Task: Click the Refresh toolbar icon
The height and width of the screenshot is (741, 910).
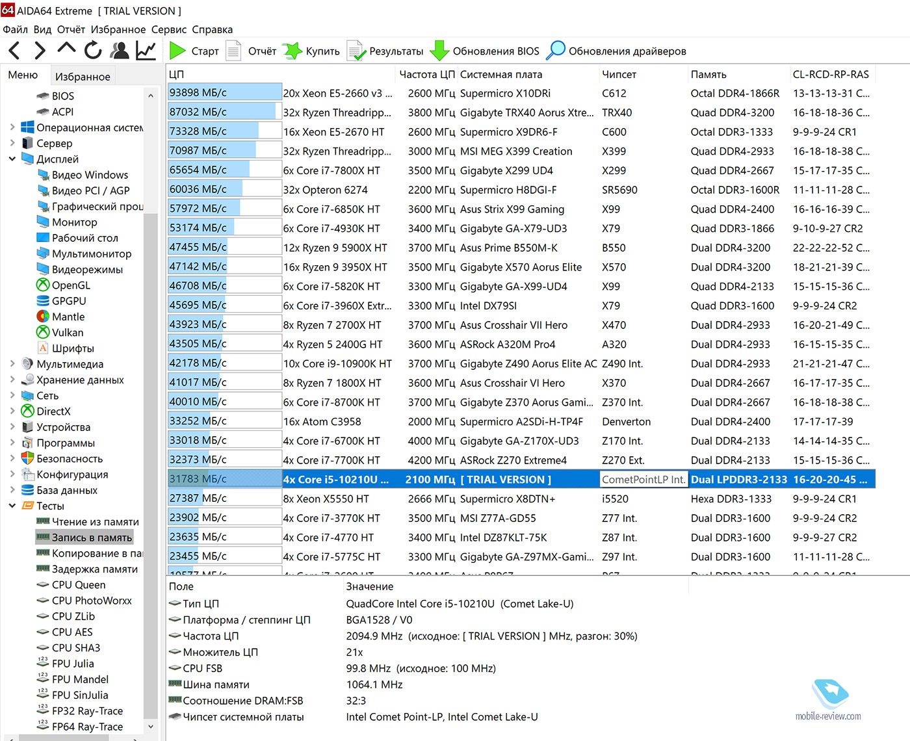Action: [x=93, y=51]
